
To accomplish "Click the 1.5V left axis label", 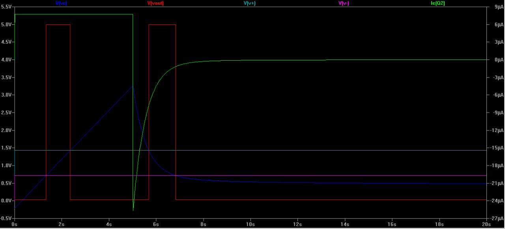I will click(6, 148).
